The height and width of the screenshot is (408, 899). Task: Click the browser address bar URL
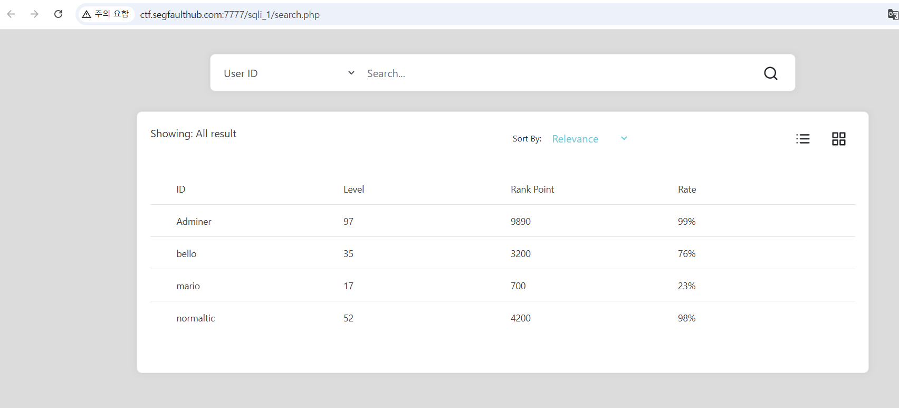[229, 15]
